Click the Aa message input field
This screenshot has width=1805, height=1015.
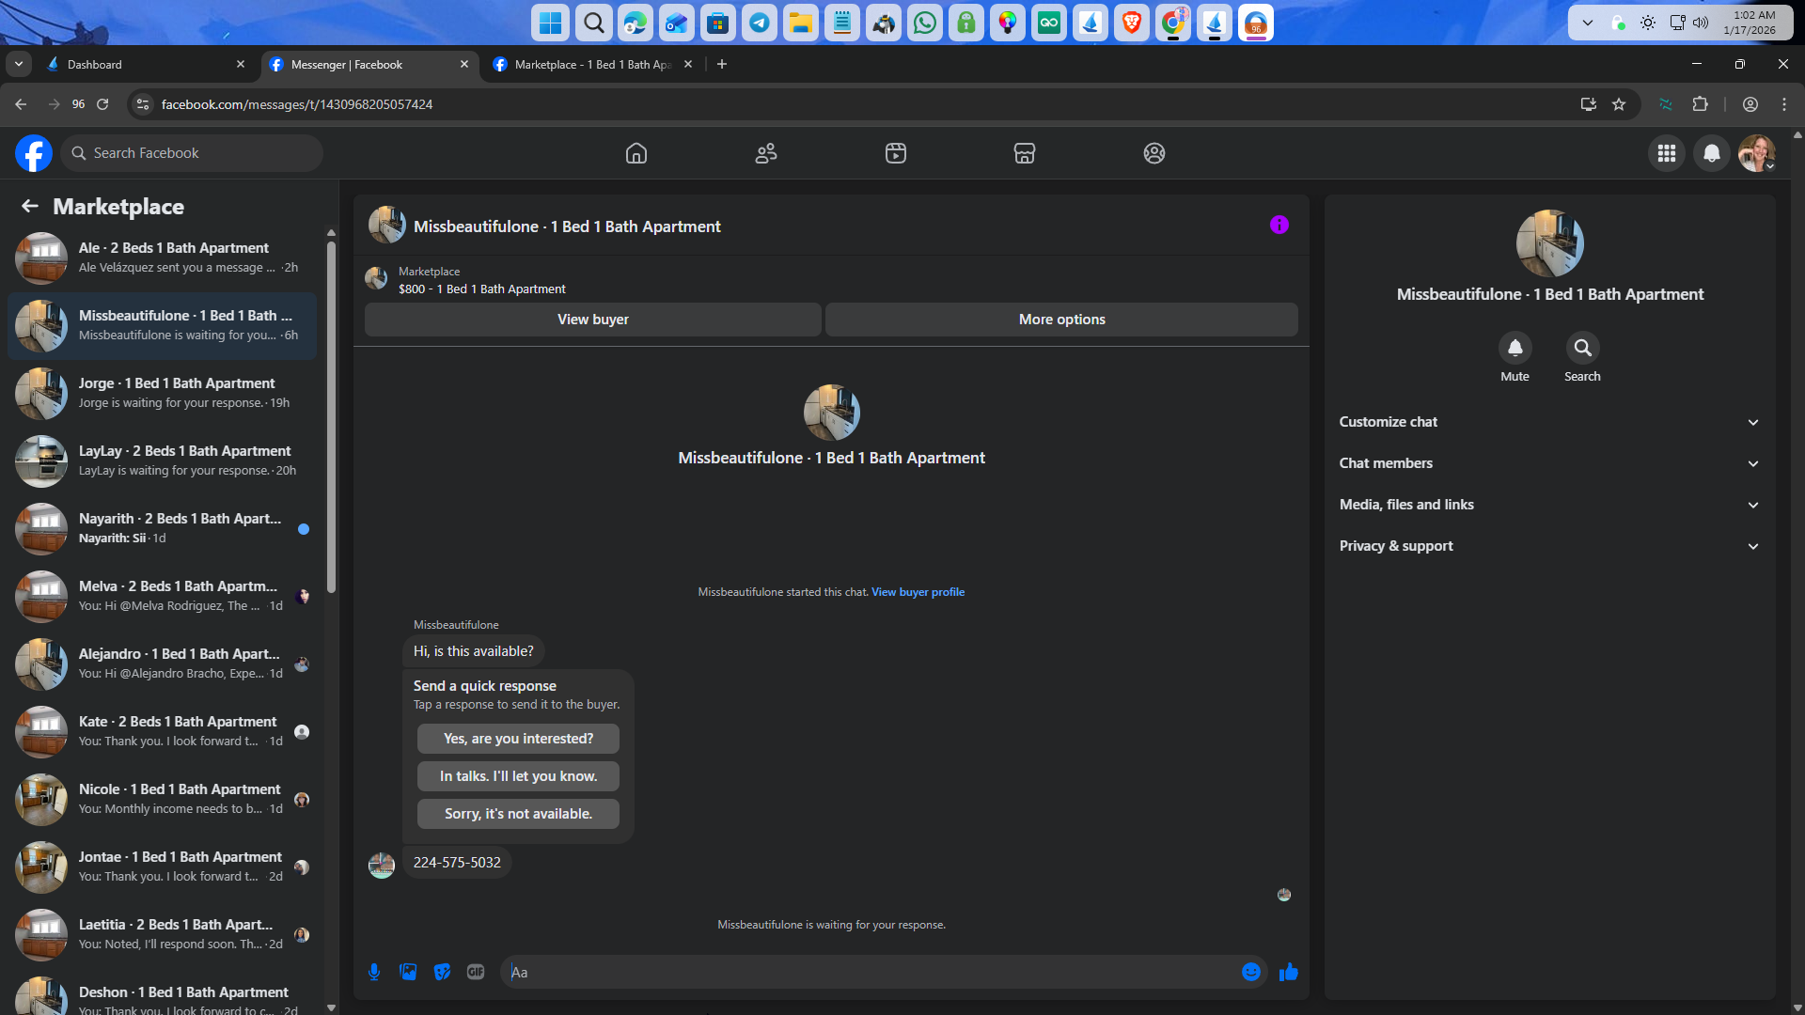pos(874,972)
